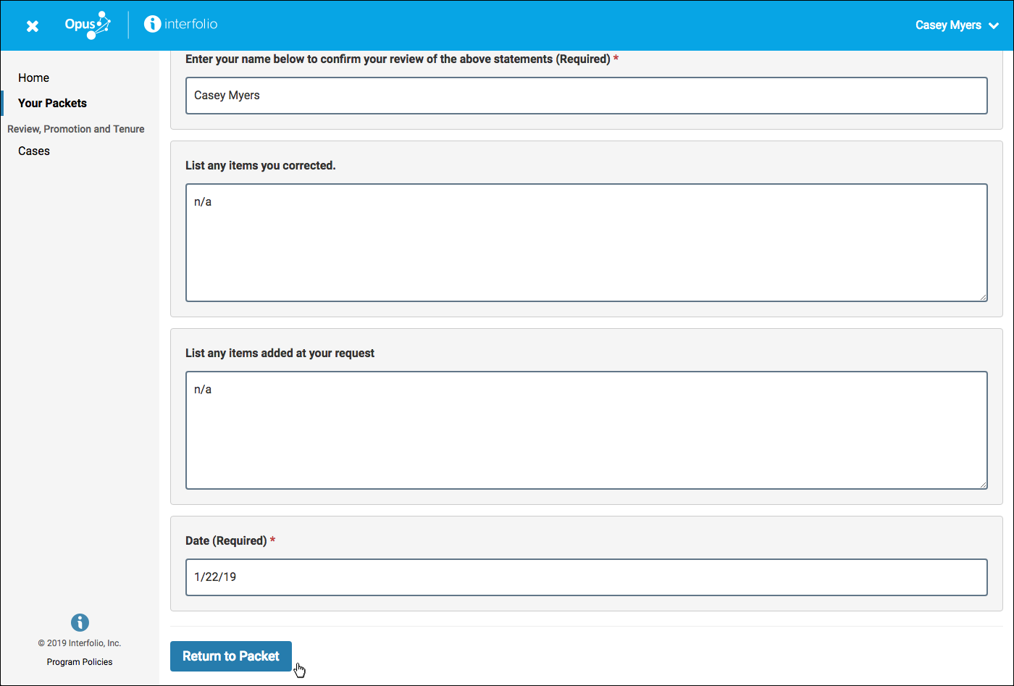Screen dimensions: 1014x686
Task: Edit the Date field showing 1/22/19
Action: point(587,577)
